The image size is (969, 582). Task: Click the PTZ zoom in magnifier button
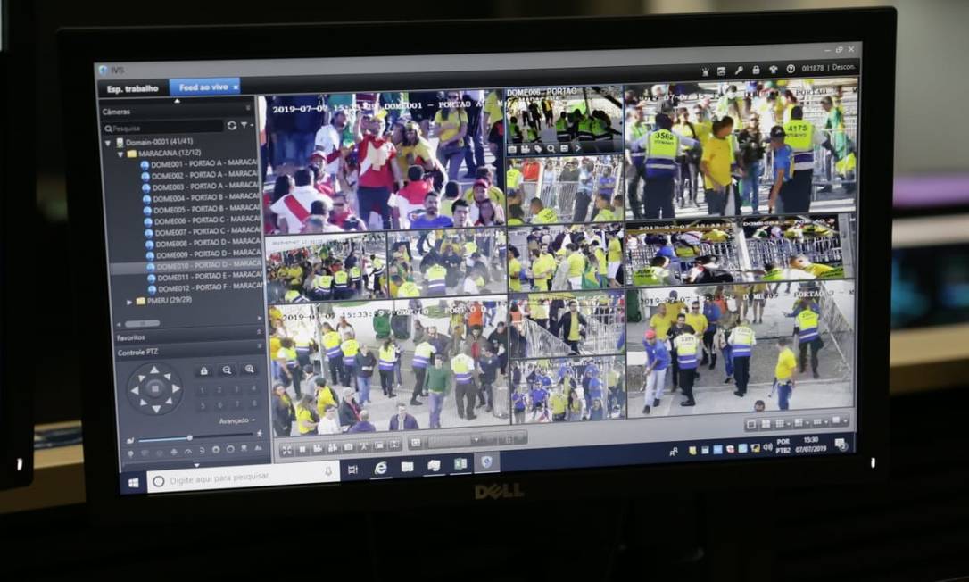(x=249, y=370)
